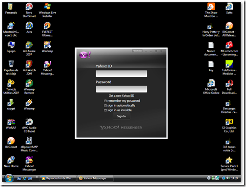Click the dBpowerAMP Music Converter icon
The height and width of the screenshot is (187, 246).
pyautogui.click(x=29, y=144)
